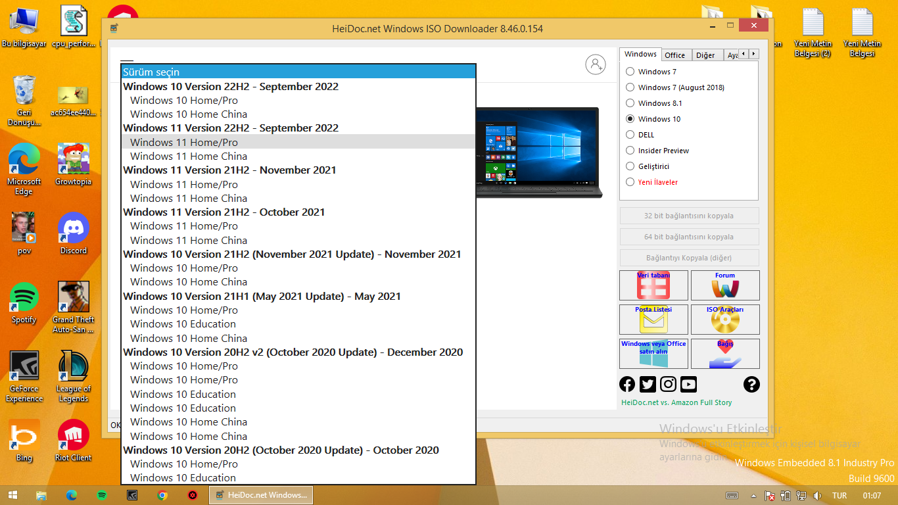The width and height of the screenshot is (898, 505).
Task: Click the Facebook icon
Action: pos(627,385)
